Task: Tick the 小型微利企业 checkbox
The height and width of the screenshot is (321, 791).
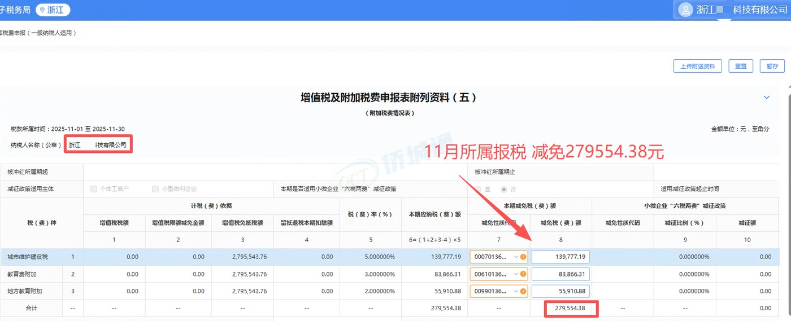Action: click(x=155, y=189)
